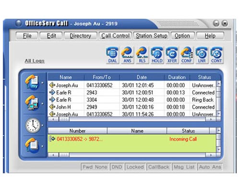Click incoming arrow icon beside John H
The image size is (240, 192).
52,107
